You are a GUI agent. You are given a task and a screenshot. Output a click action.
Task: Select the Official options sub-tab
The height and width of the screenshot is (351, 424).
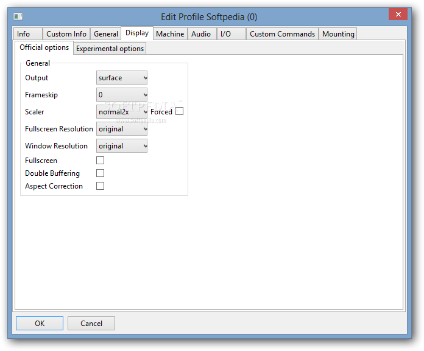click(x=44, y=48)
